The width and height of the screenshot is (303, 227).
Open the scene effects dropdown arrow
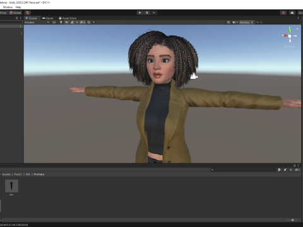(77, 22)
